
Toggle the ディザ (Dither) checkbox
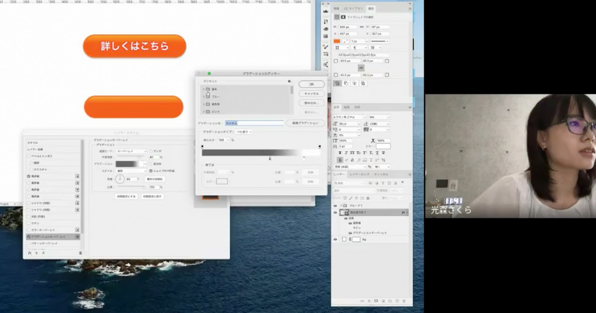point(151,151)
